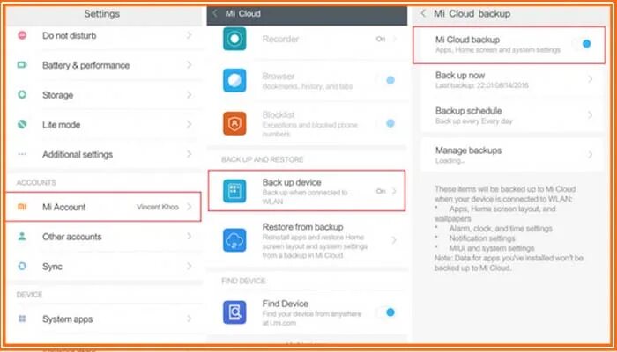Open Battery & performance via its chevron
The image size is (617, 352).
190,65
